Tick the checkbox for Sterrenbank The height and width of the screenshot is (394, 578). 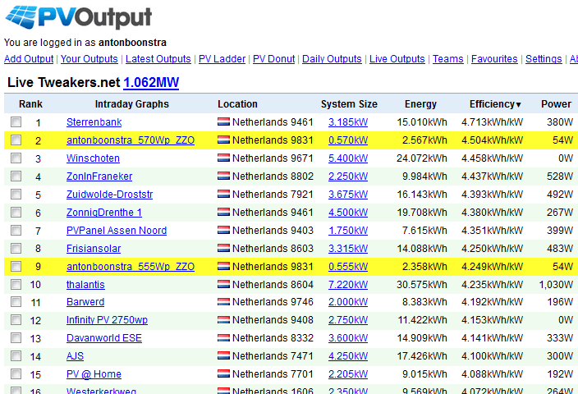pos(16,121)
